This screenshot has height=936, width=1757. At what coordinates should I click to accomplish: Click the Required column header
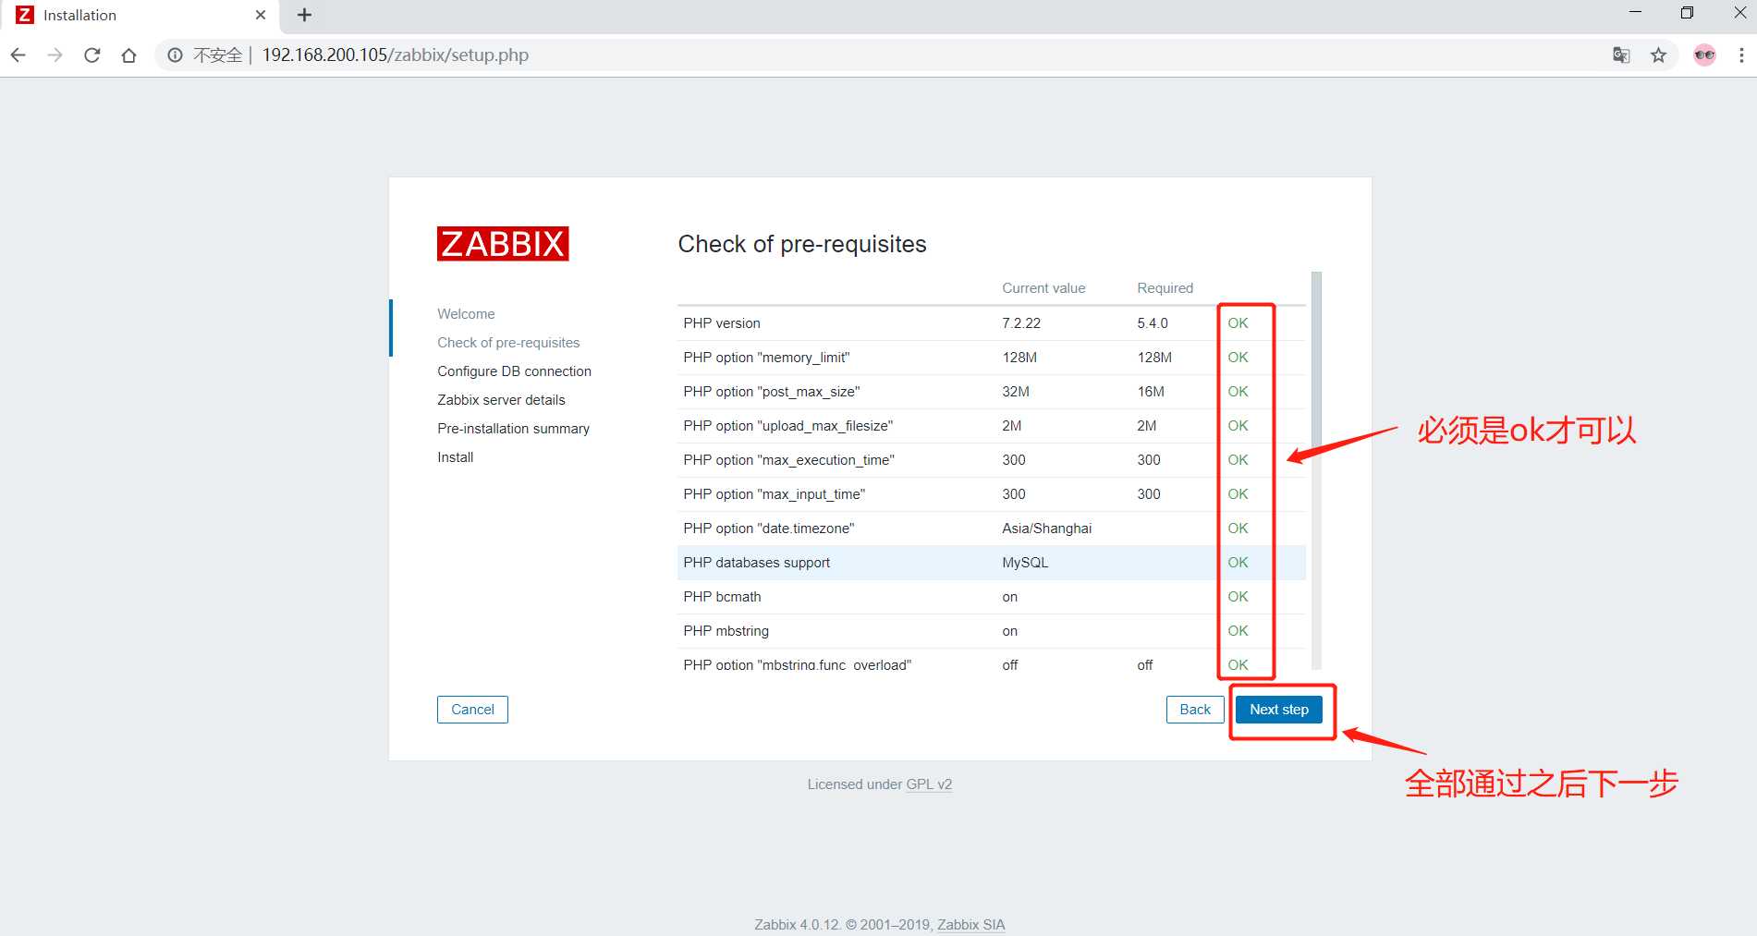[x=1165, y=288]
